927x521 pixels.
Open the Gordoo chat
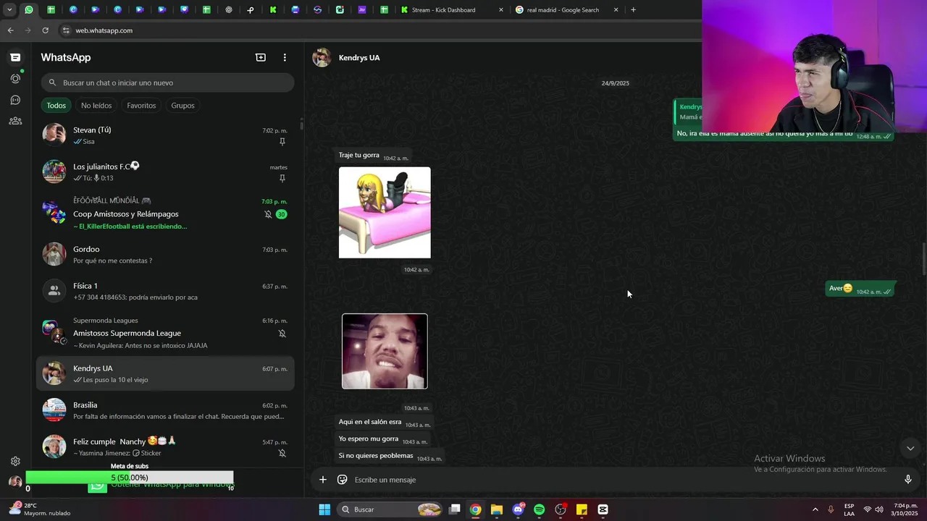pos(165,254)
